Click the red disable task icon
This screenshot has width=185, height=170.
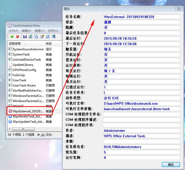[x=18, y=37]
